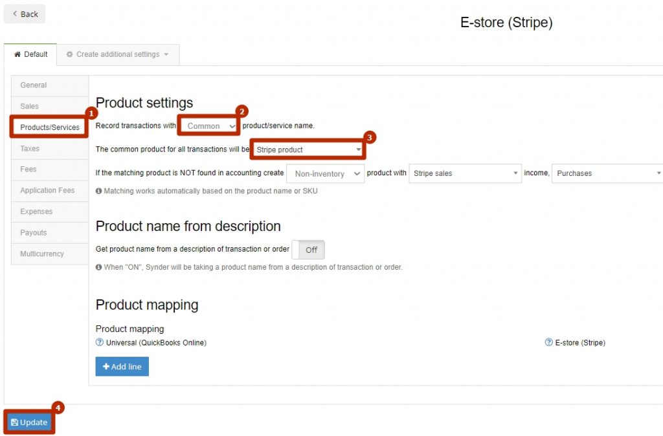Image resolution: width=663 pixels, height=436 pixels.
Task: Select Products/Services in the sidebar
Action: pos(49,127)
